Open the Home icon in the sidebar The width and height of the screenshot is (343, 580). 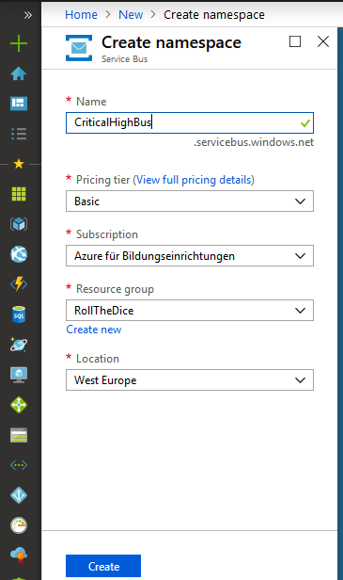point(19,73)
